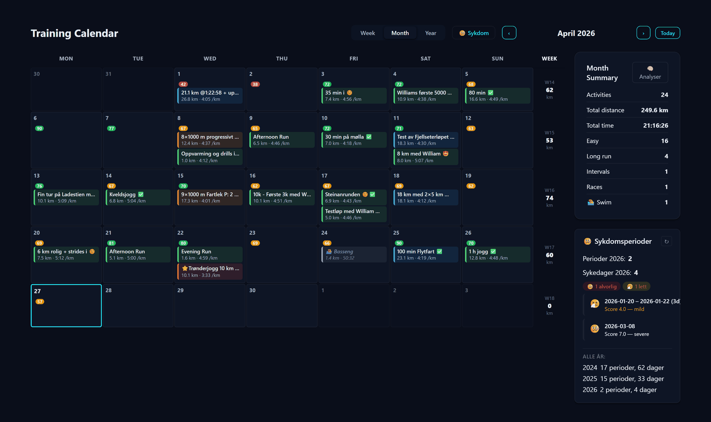Image resolution: width=711 pixels, height=422 pixels.
Task: Switch to the Week view tab
Action: point(367,33)
